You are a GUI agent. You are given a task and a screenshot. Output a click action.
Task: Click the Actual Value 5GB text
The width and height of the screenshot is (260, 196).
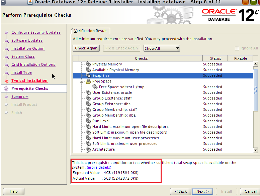105,178
